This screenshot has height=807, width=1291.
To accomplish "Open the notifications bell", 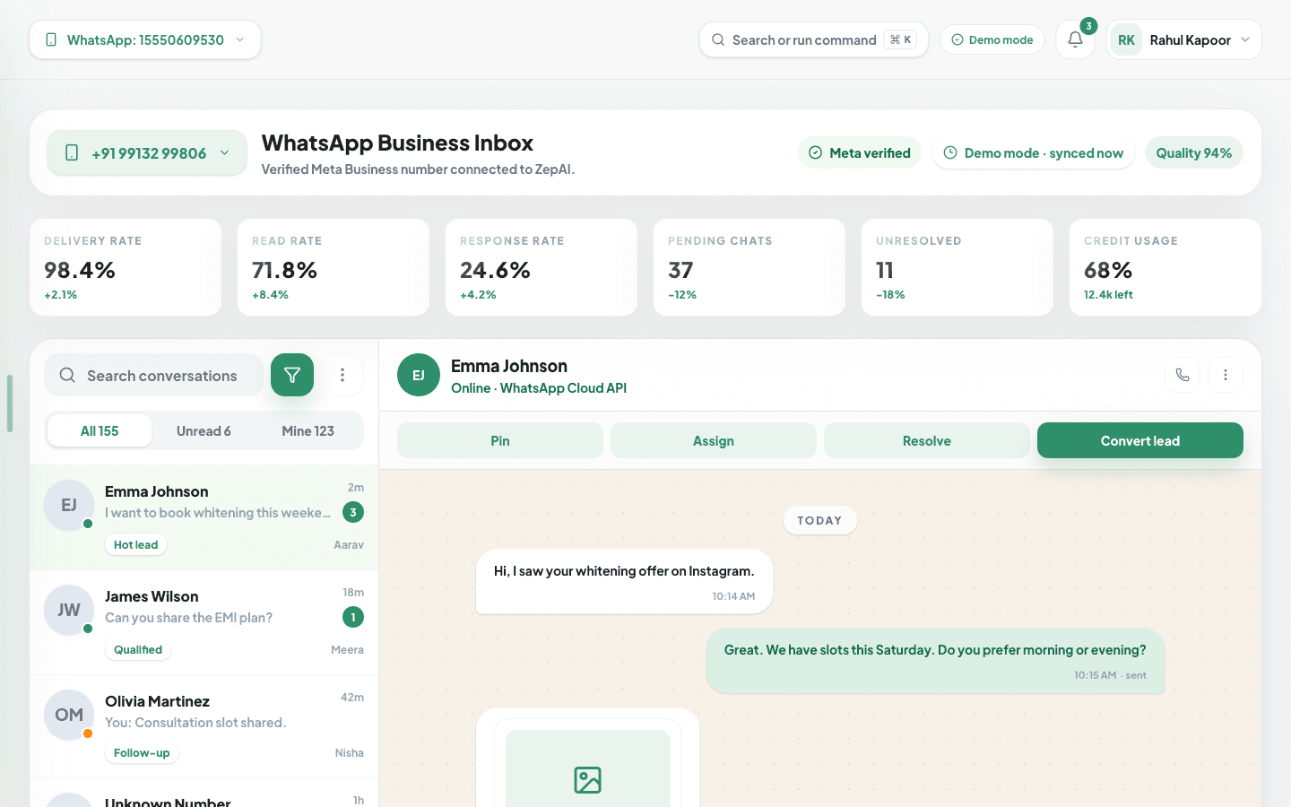I will pos(1075,39).
